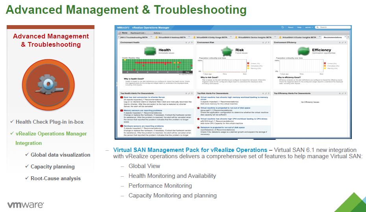366x212 pixels.
Task: Click help icon on Environment Risk widget
Action: pos(269,42)
